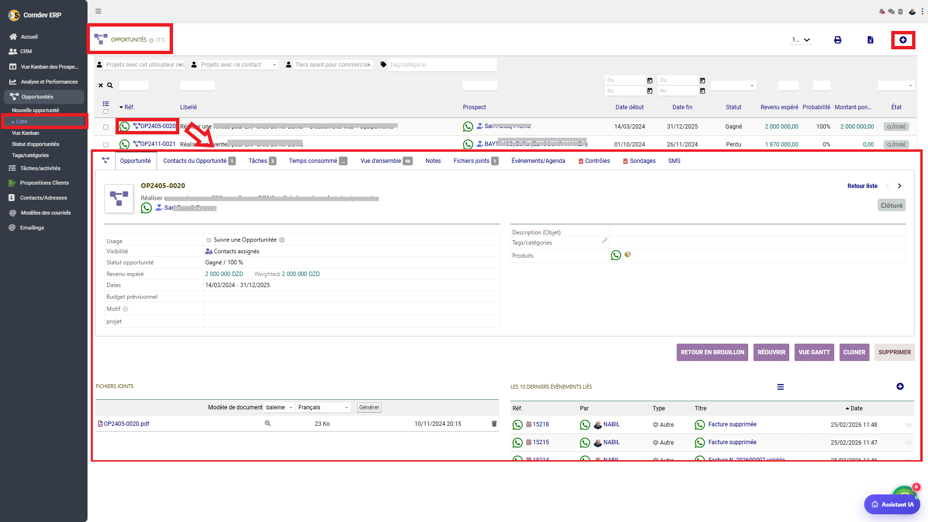The width and height of the screenshot is (928, 522).
Task: Export opportunities list to Excel
Action: [x=870, y=40]
